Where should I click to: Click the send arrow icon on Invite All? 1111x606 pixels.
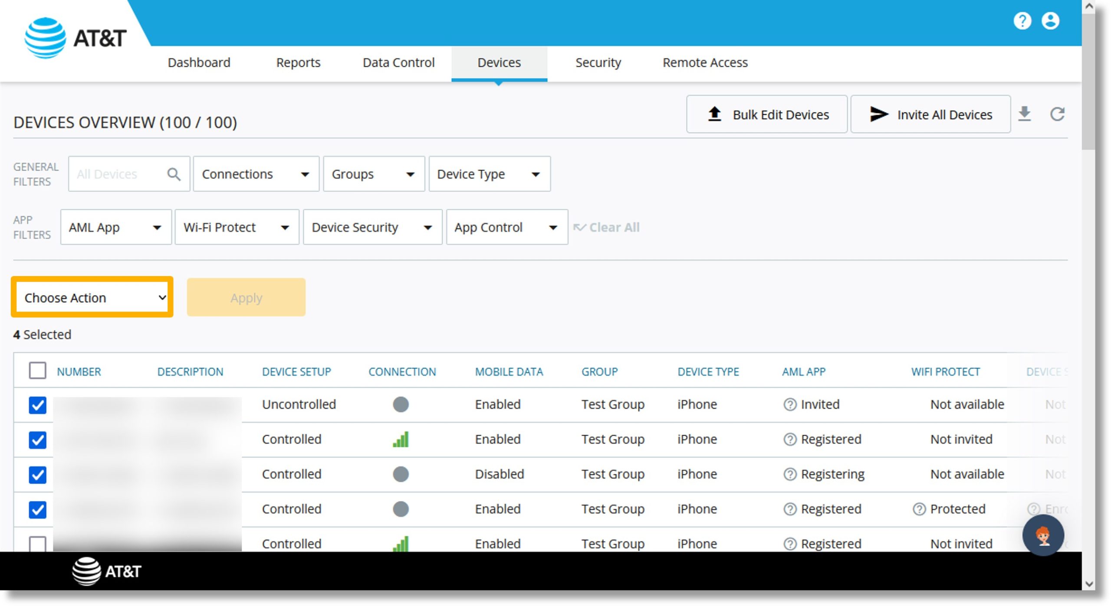[x=879, y=114]
